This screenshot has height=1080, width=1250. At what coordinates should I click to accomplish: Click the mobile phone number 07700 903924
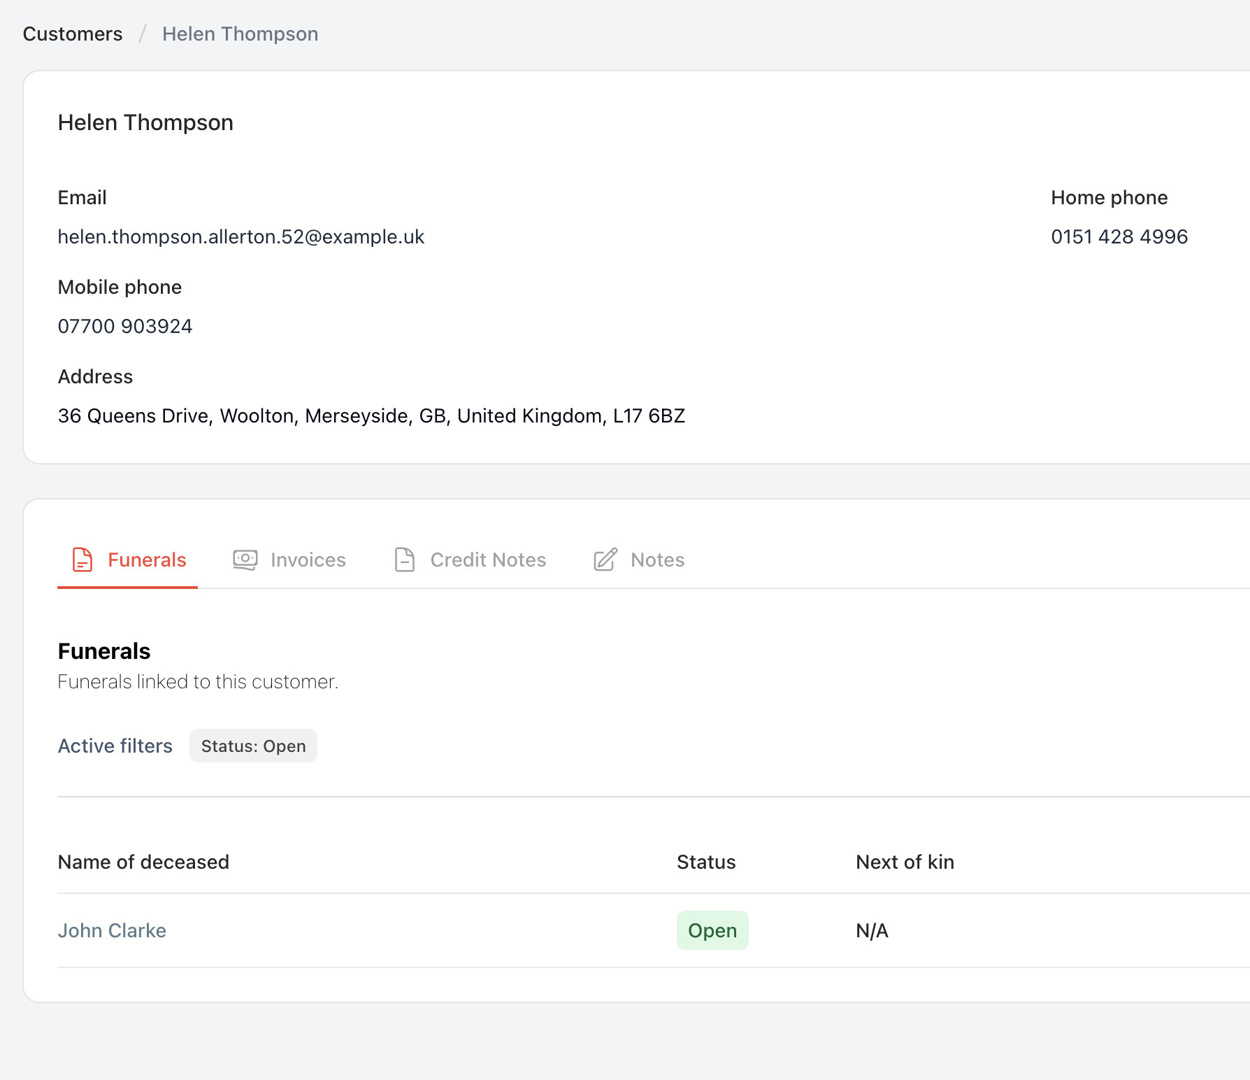[124, 326]
